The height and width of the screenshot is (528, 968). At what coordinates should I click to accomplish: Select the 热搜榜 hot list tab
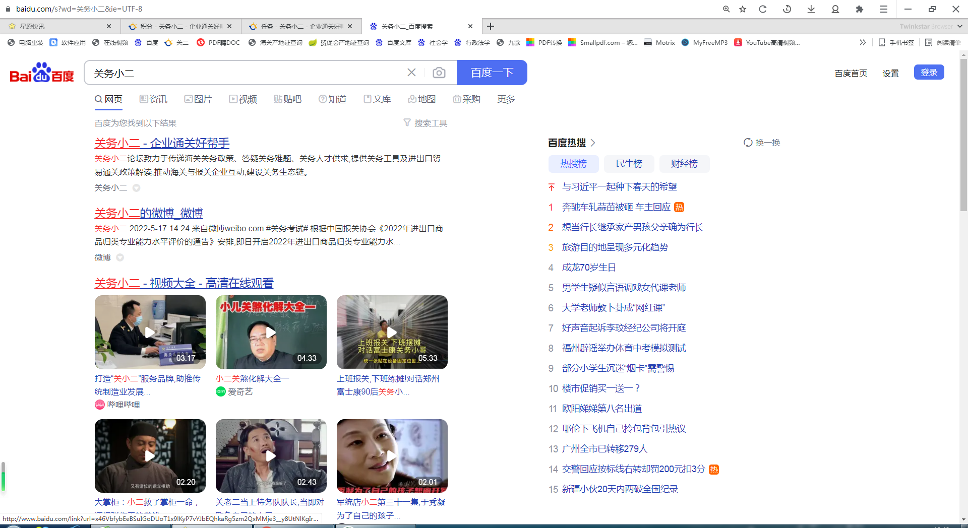tap(574, 164)
